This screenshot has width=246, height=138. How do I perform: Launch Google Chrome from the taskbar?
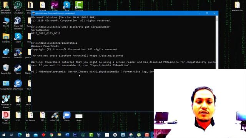[x=51, y=135]
